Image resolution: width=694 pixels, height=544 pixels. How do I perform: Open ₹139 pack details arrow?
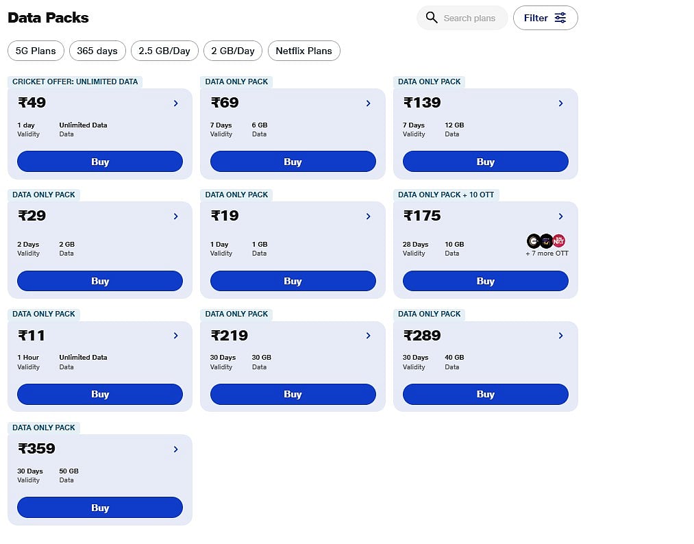(561, 103)
